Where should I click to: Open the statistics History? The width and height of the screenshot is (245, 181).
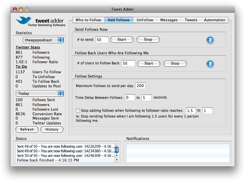coord(52,129)
